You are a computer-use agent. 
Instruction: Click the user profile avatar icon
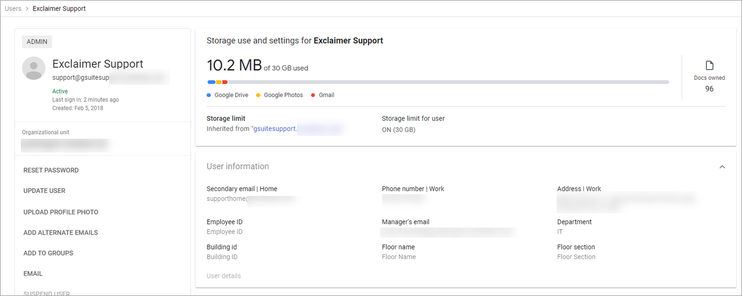34,68
